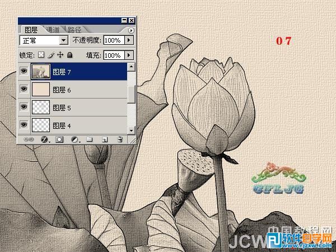Click the create new group folder icon
The image size is (336, 252).
[90, 139]
